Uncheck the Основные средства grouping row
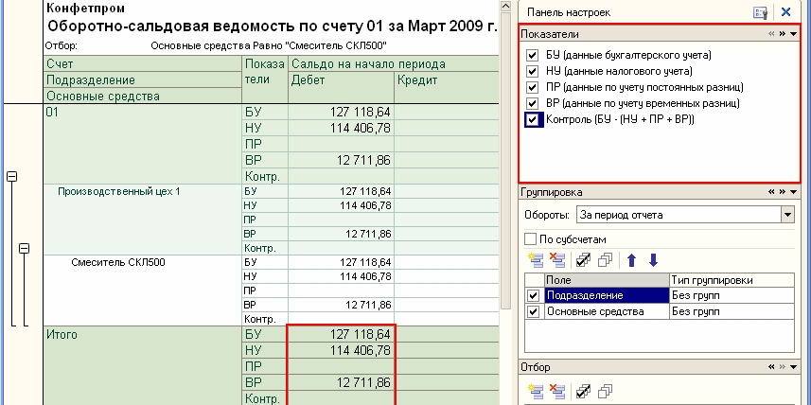Viewport: 811px width, 405px height. point(533,311)
